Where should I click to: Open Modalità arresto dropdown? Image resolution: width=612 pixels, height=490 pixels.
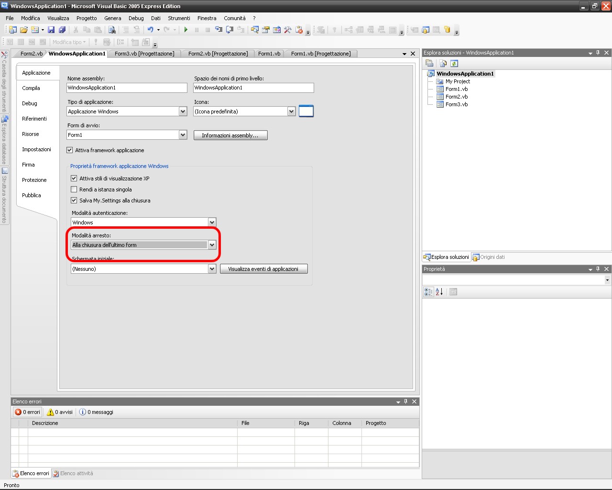coord(212,245)
